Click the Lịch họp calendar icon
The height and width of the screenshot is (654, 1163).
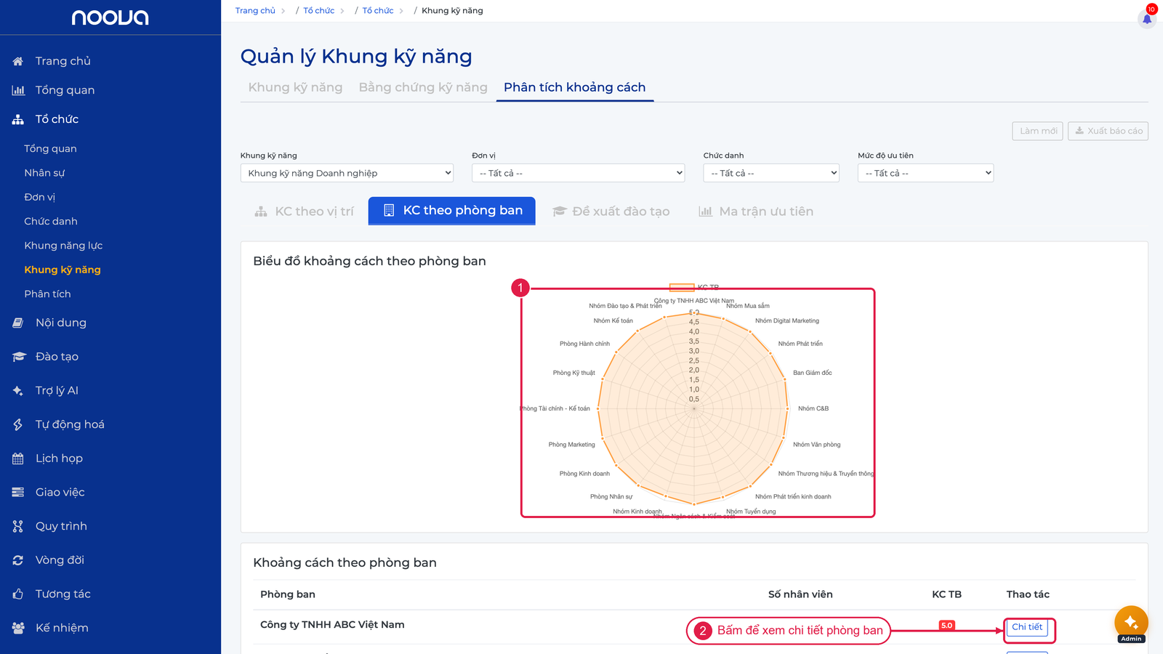(x=18, y=459)
